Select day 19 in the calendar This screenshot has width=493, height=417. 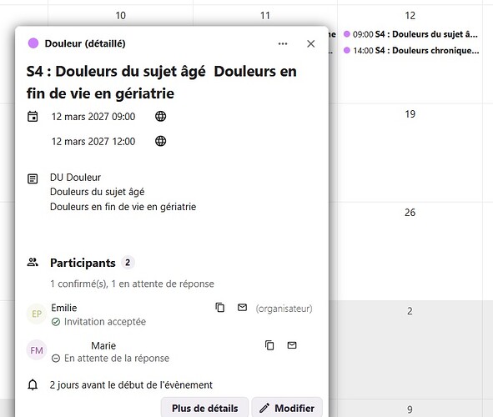coord(410,113)
